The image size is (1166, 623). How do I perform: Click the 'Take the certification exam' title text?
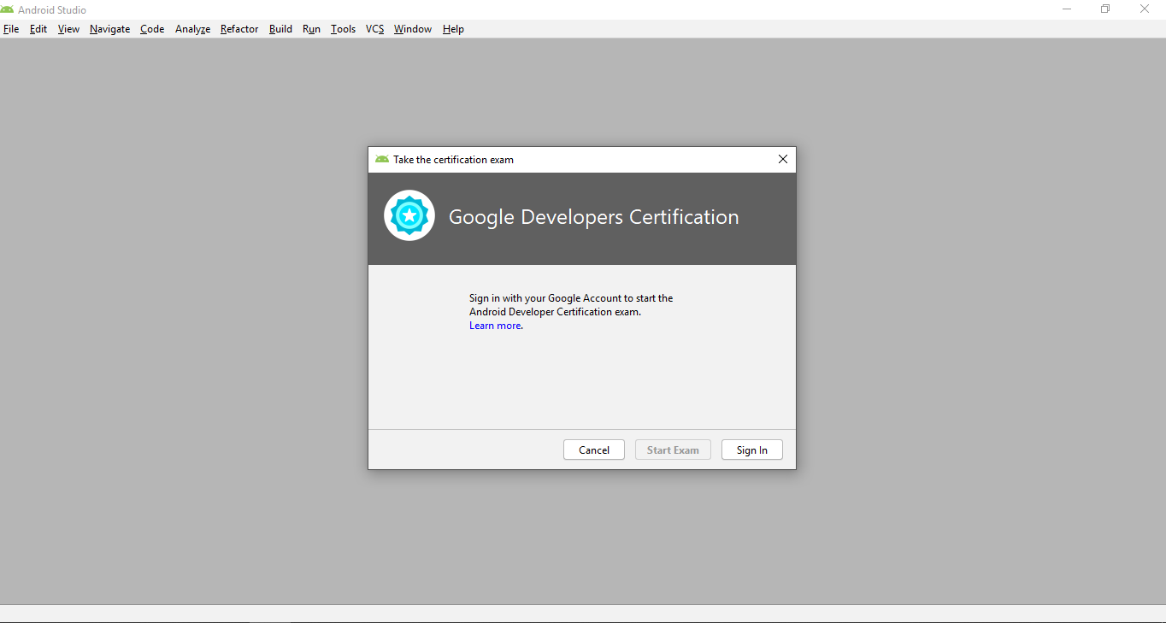point(453,160)
